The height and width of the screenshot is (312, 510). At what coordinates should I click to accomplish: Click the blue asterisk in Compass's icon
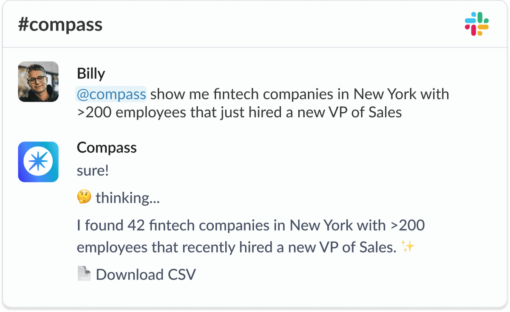click(x=38, y=162)
